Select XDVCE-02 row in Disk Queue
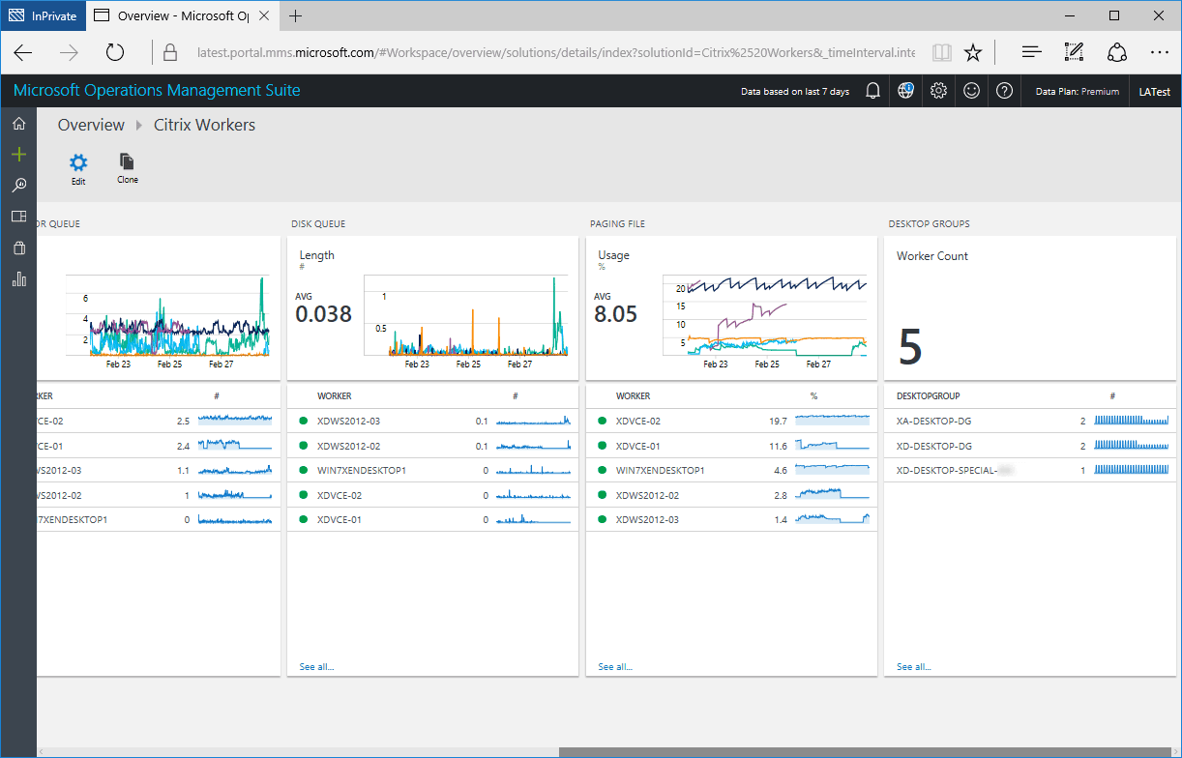The height and width of the screenshot is (758, 1182). [432, 495]
